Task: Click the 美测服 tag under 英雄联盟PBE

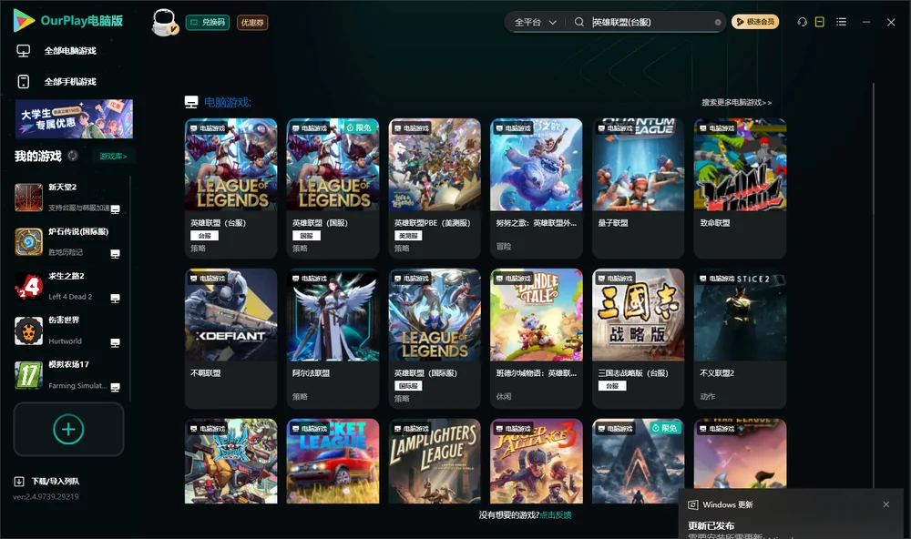Action: [x=408, y=236]
